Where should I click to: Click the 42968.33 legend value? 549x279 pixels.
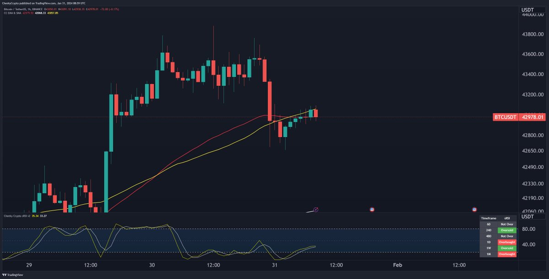point(40,13)
